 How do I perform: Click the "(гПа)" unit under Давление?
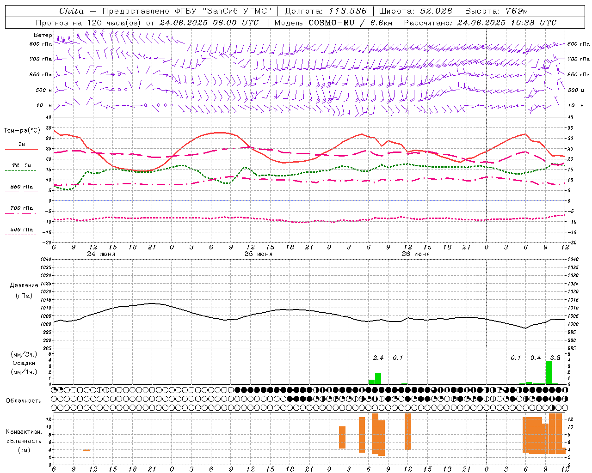point(24,296)
